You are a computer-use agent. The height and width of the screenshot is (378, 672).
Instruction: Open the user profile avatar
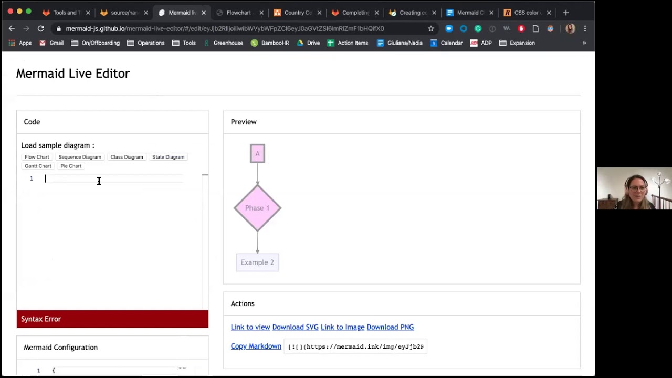point(570,28)
